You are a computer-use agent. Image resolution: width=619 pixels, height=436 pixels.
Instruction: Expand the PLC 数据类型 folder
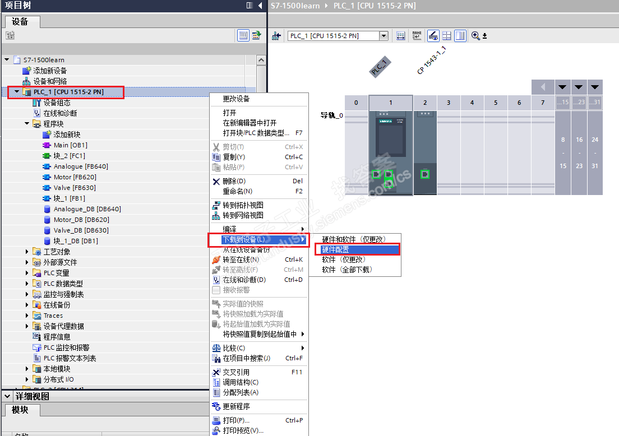27,284
